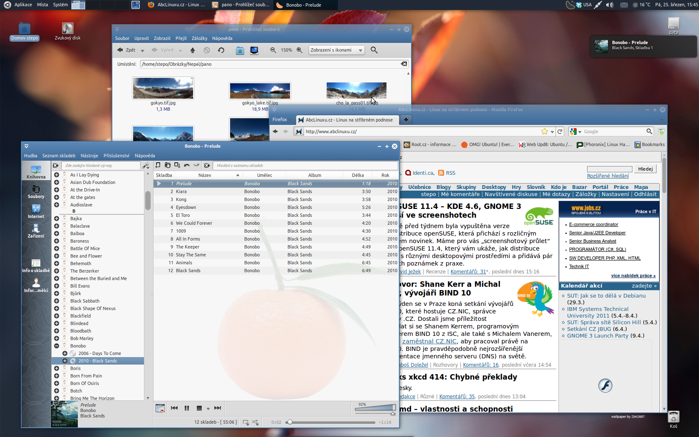Show the Info o skladbě panel
This screenshot has width=699, height=437.
36,266
